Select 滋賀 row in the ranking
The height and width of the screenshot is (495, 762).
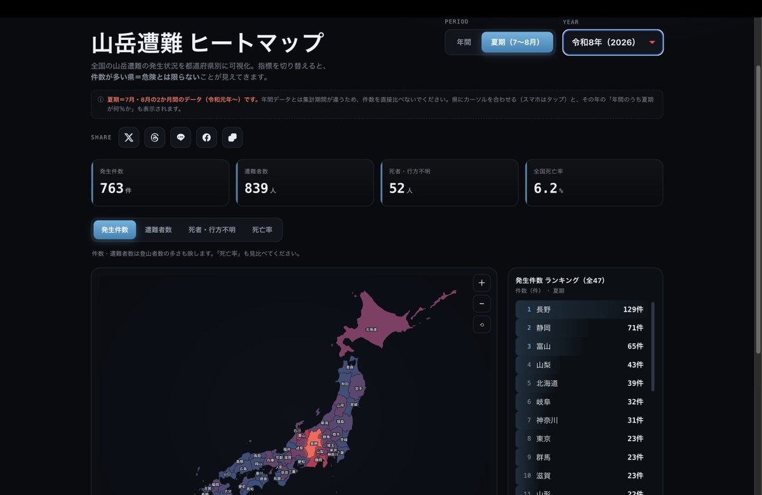pos(582,475)
